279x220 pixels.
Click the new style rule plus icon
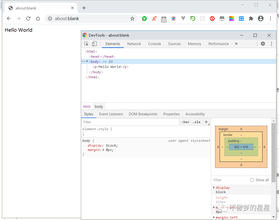click(206, 122)
